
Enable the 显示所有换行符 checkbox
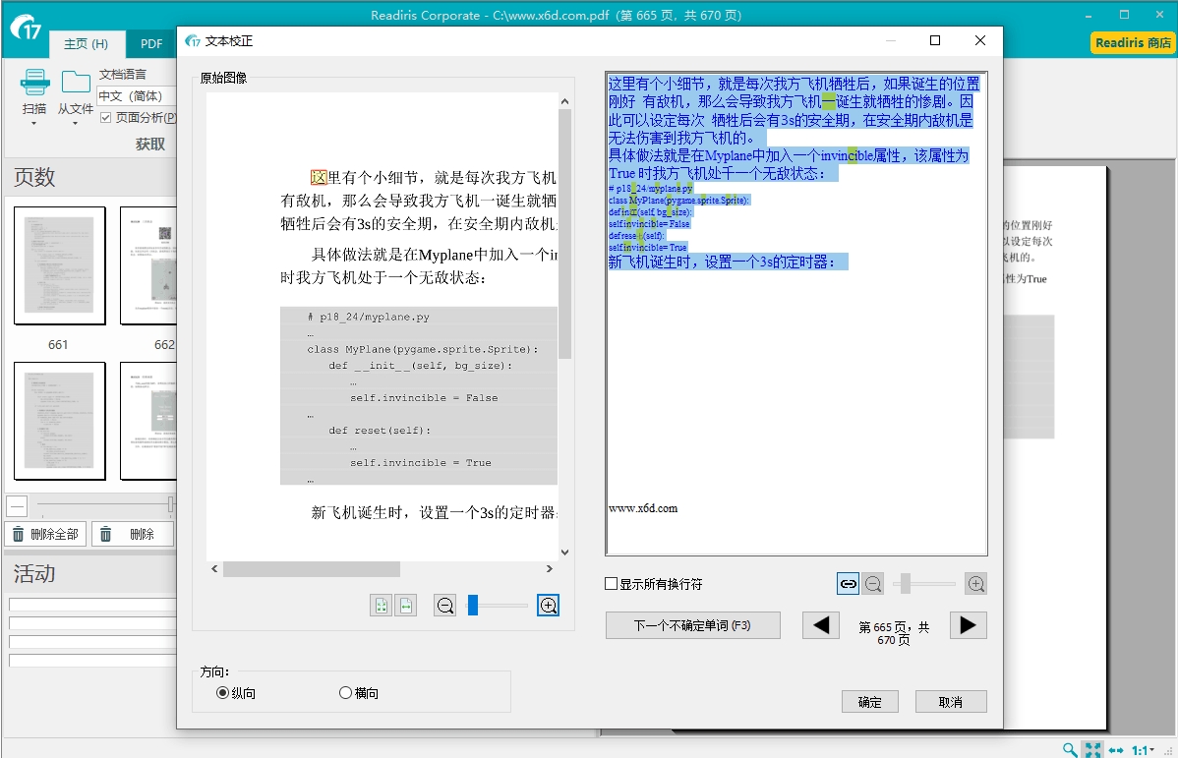tap(612, 584)
